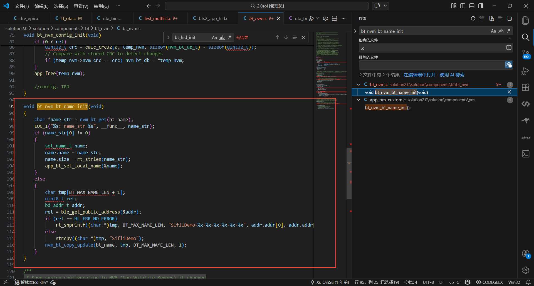Screen dimensions: 534x286
Task: Refresh the search results
Action: click(473, 18)
